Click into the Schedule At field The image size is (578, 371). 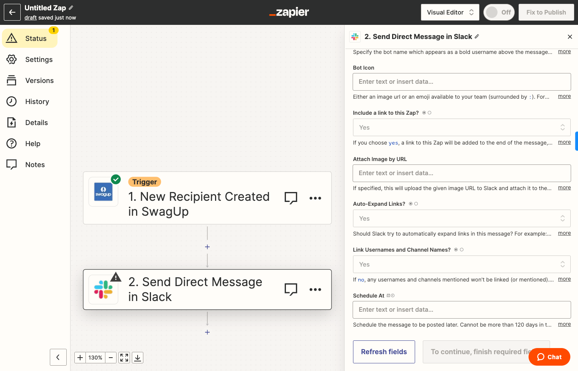pyautogui.click(x=461, y=310)
